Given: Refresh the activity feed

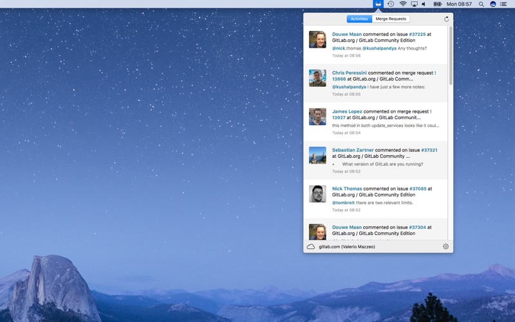Looking at the screenshot, I should pos(446,19).
